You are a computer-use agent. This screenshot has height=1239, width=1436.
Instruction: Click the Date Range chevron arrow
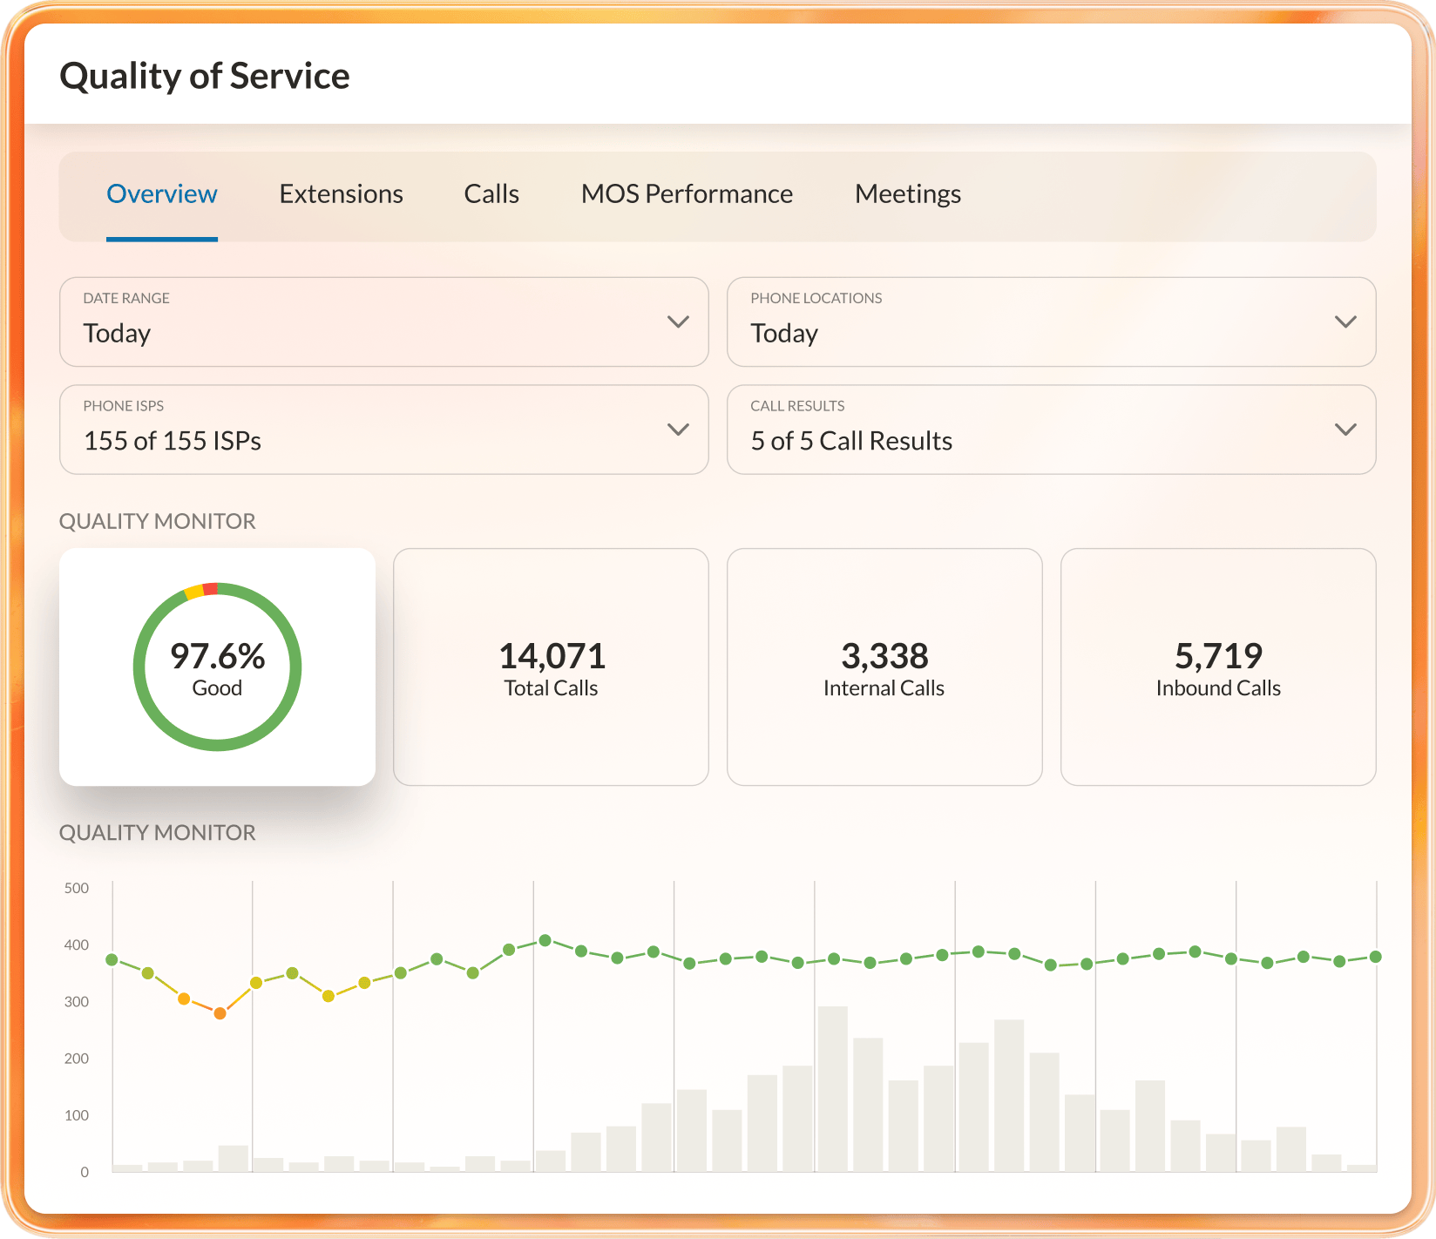coord(678,322)
